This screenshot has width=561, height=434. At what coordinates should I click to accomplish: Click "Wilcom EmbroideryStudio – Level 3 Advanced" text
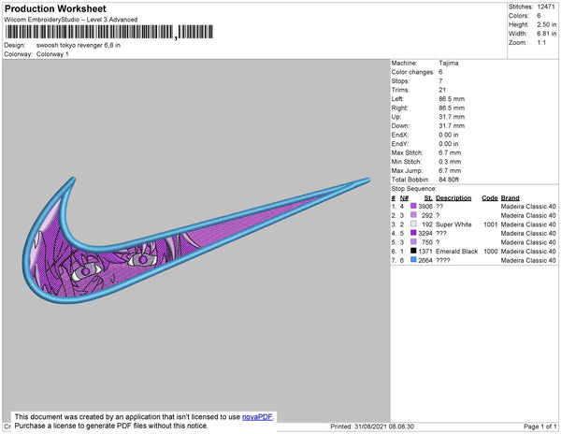(x=71, y=20)
